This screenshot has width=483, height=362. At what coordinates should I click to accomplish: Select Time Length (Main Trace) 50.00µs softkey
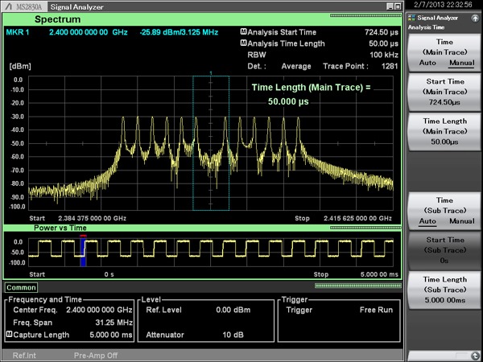coord(444,132)
